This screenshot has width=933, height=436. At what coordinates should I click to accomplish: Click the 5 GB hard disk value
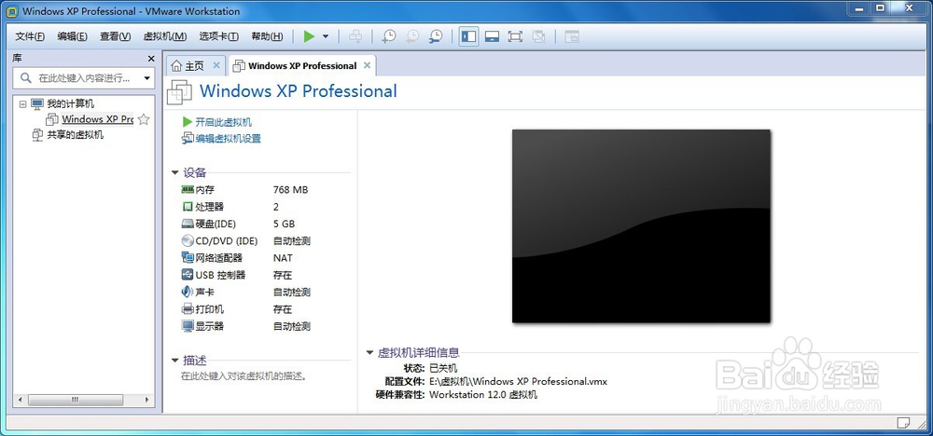tap(284, 224)
